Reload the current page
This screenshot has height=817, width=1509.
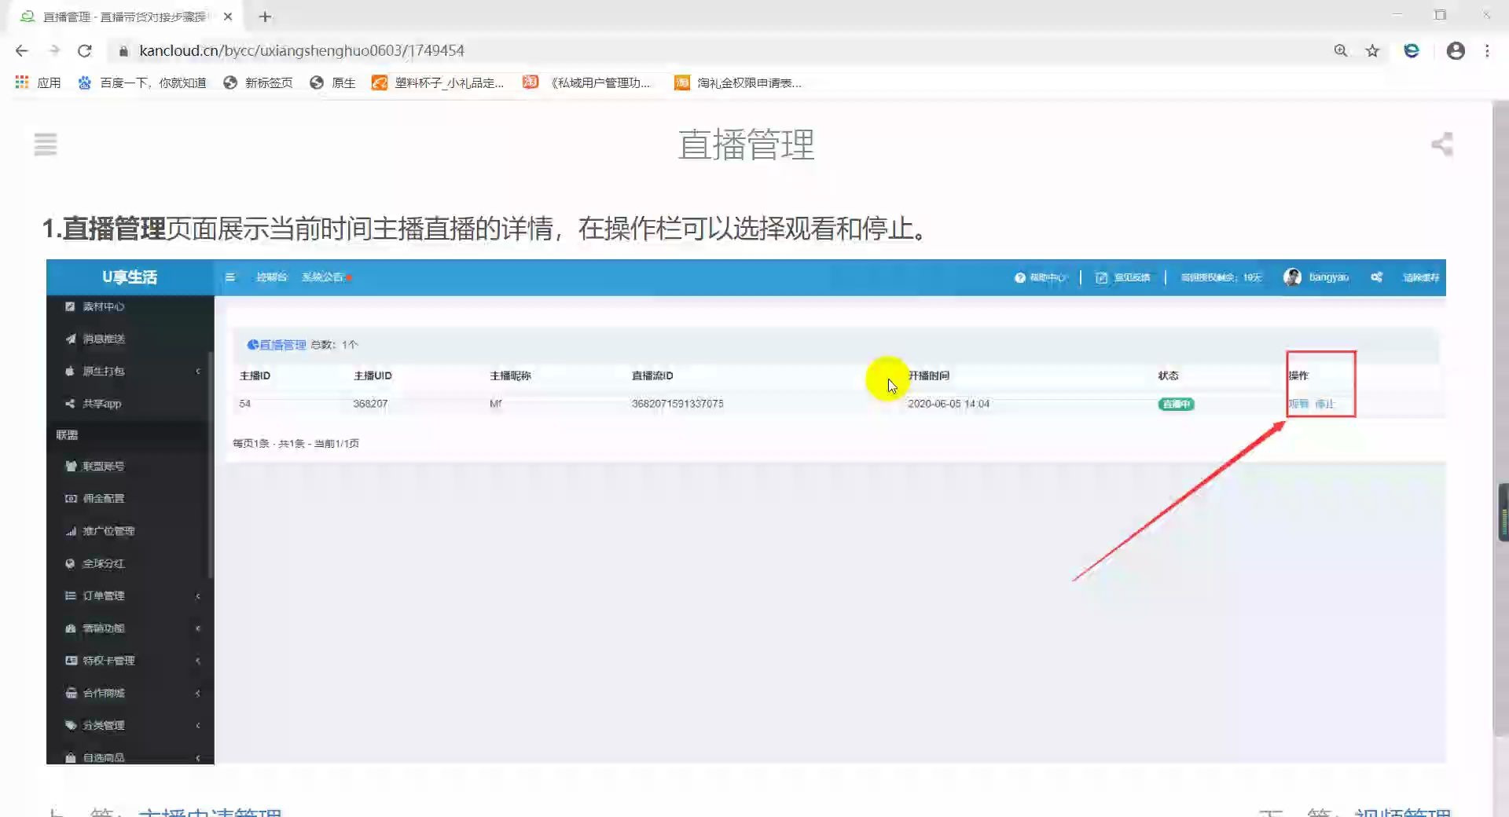click(85, 50)
